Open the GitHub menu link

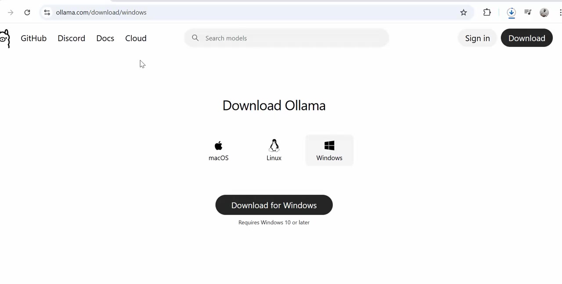[33, 38]
